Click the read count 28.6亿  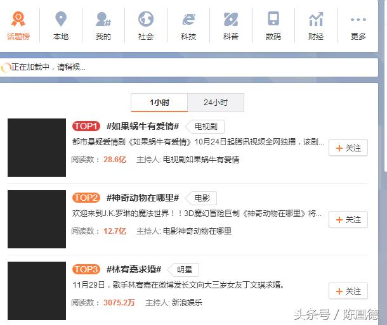click(115, 160)
